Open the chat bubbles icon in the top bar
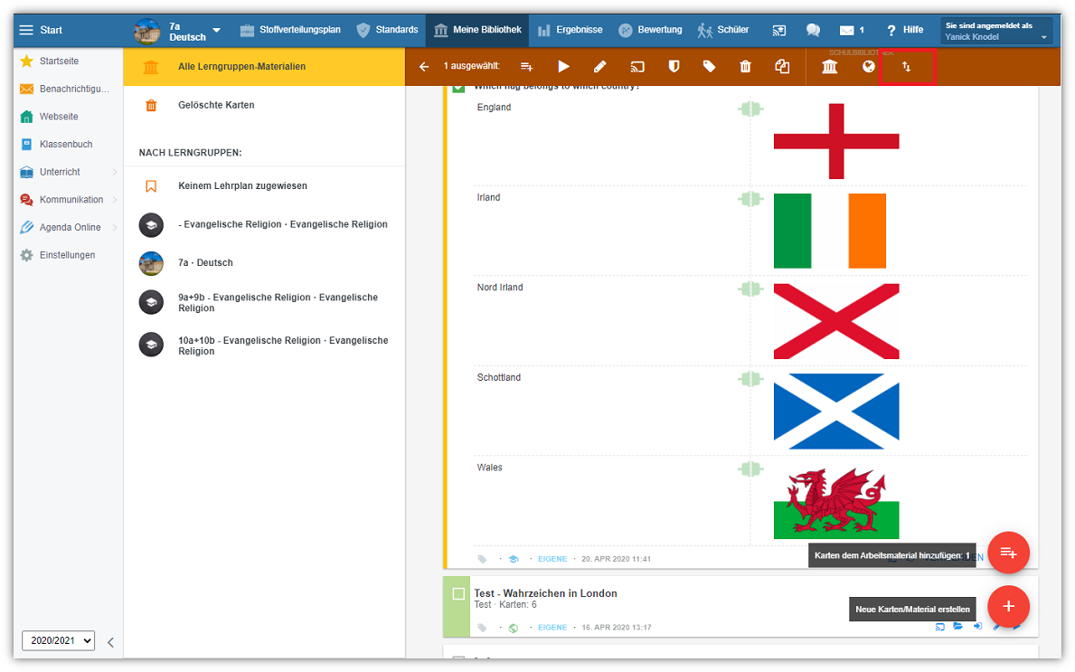This screenshot has height=672, width=1075. click(x=813, y=30)
